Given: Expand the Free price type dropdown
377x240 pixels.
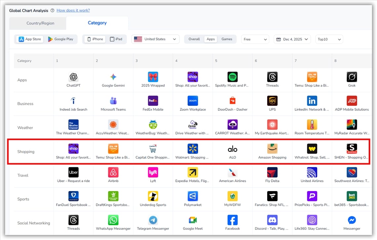Looking at the screenshot, I should 255,39.
